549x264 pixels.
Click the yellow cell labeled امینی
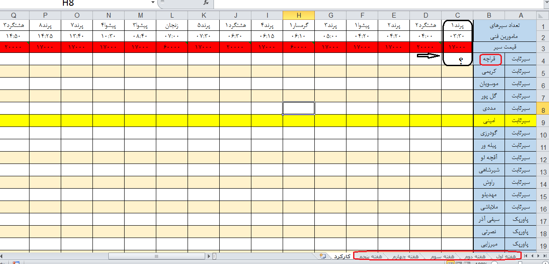[x=490, y=120]
